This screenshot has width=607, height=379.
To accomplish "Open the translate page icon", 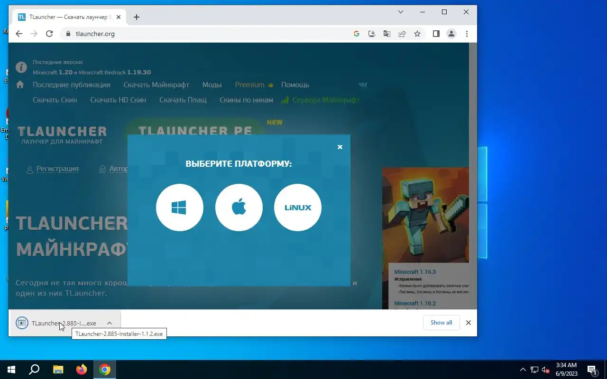I will pyautogui.click(x=387, y=34).
